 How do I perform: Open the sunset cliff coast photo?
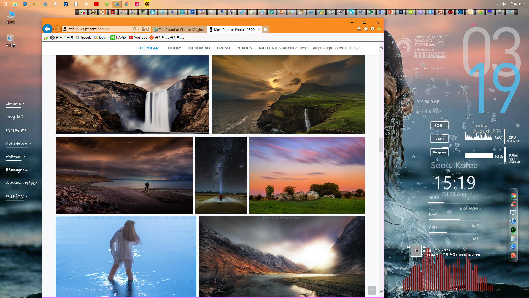(288, 95)
